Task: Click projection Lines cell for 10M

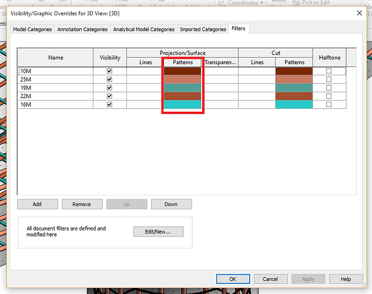Action: (x=144, y=71)
